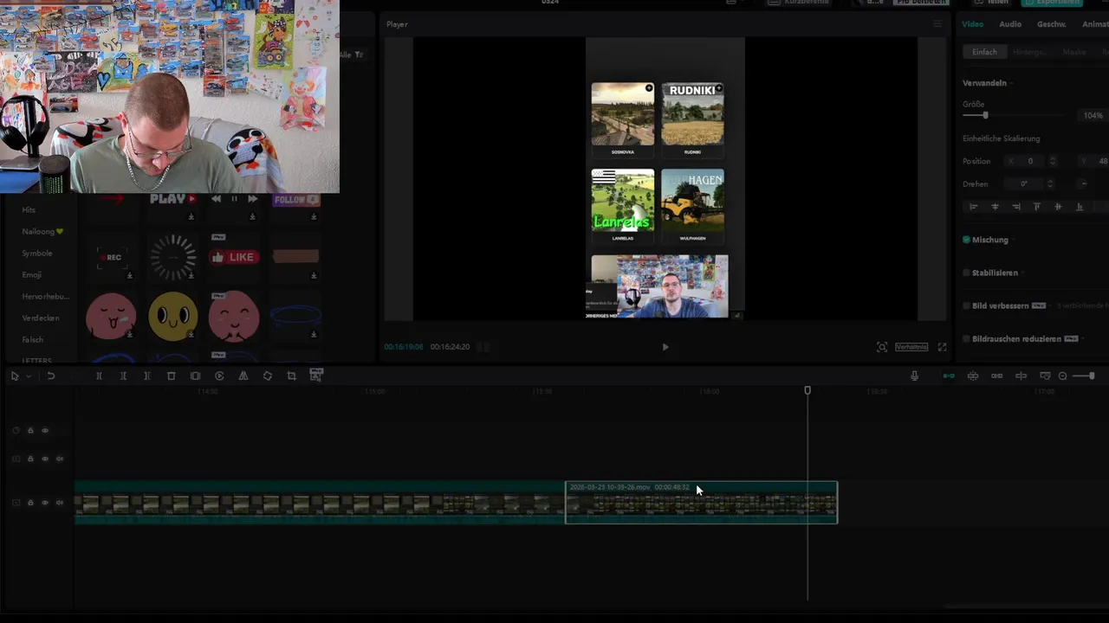
Task: Open the Emoji sticker category
Action: click(x=32, y=275)
